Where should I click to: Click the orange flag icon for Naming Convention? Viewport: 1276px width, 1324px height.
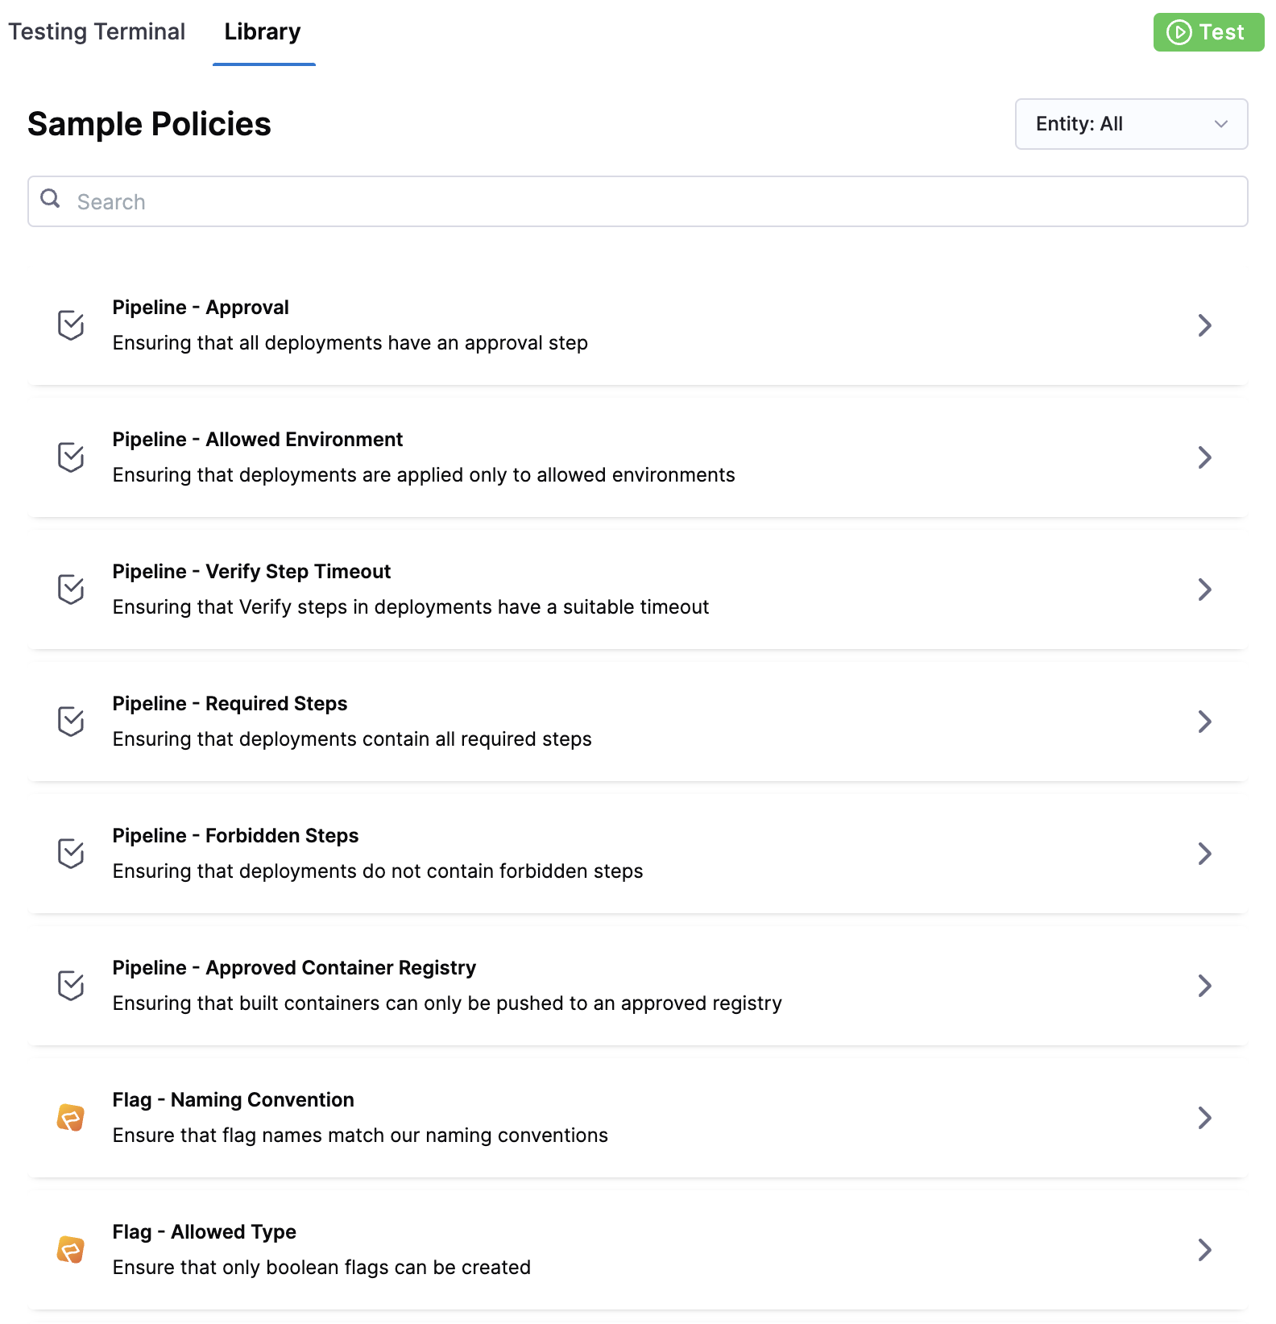(71, 1118)
